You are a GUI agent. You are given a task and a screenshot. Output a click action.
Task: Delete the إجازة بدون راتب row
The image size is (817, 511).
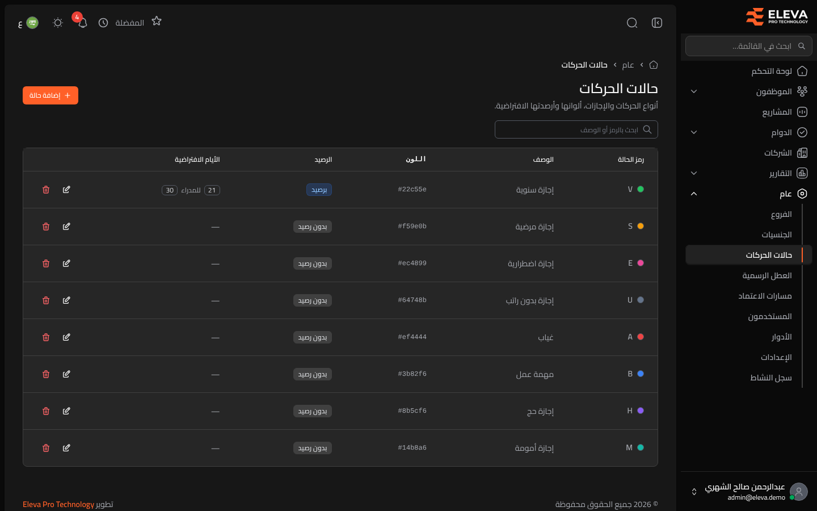click(46, 300)
